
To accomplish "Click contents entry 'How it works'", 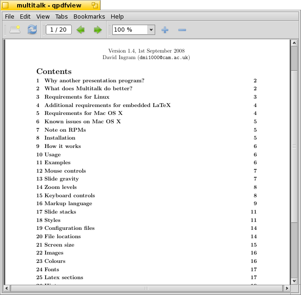I will point(62,146).
